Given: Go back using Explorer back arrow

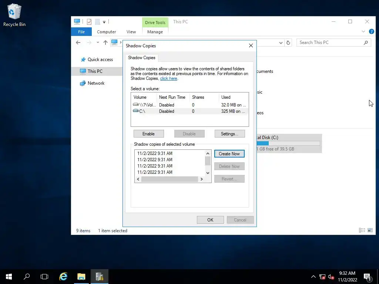Looking at the screenshot, I should [78, 43].
